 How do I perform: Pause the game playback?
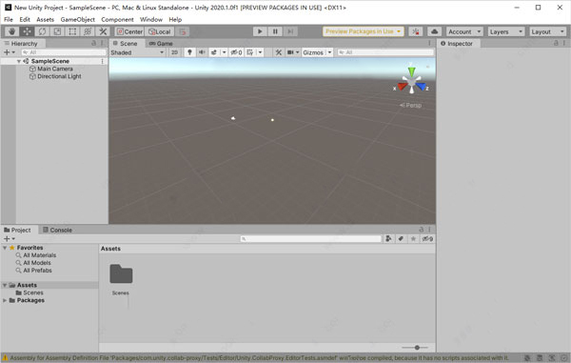pyautogui.click(x=275, y=31)
